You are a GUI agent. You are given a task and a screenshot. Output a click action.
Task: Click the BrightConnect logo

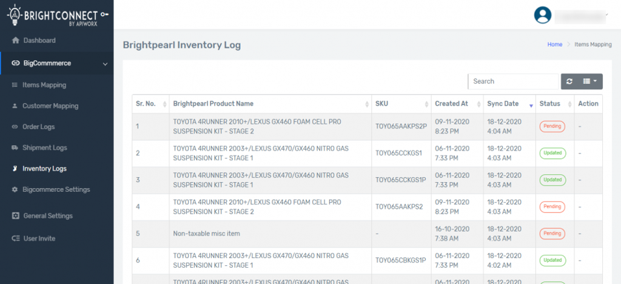(58, 15)
